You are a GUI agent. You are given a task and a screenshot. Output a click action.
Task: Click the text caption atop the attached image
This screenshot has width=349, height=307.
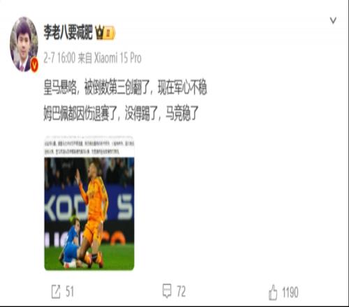89,147
